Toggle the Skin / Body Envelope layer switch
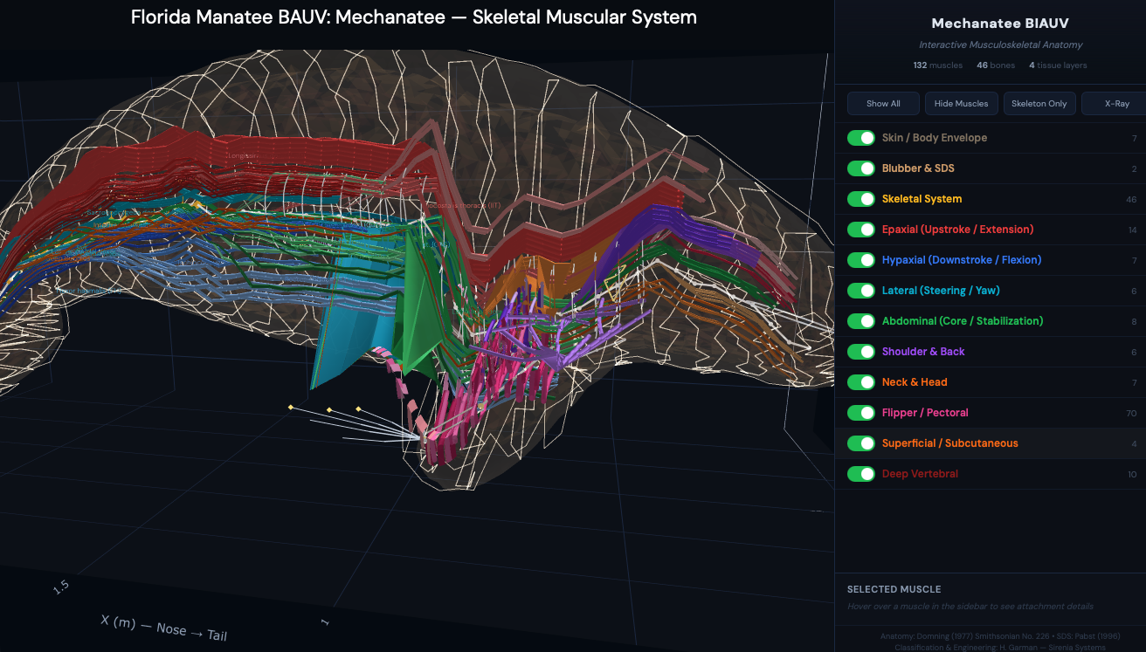 point(861,138)
